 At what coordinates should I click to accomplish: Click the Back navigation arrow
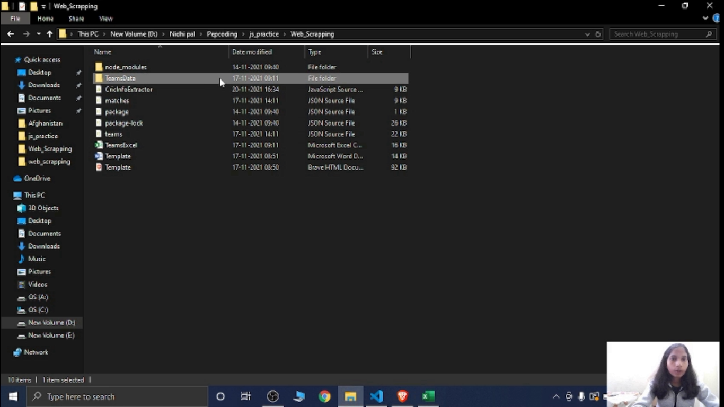tap(11, 34)
